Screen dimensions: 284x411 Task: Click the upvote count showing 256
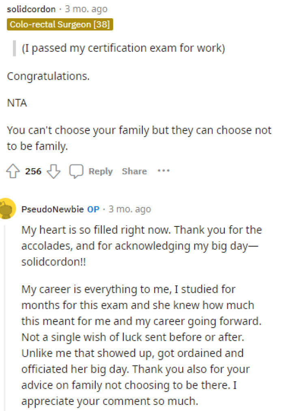(34, 171)
